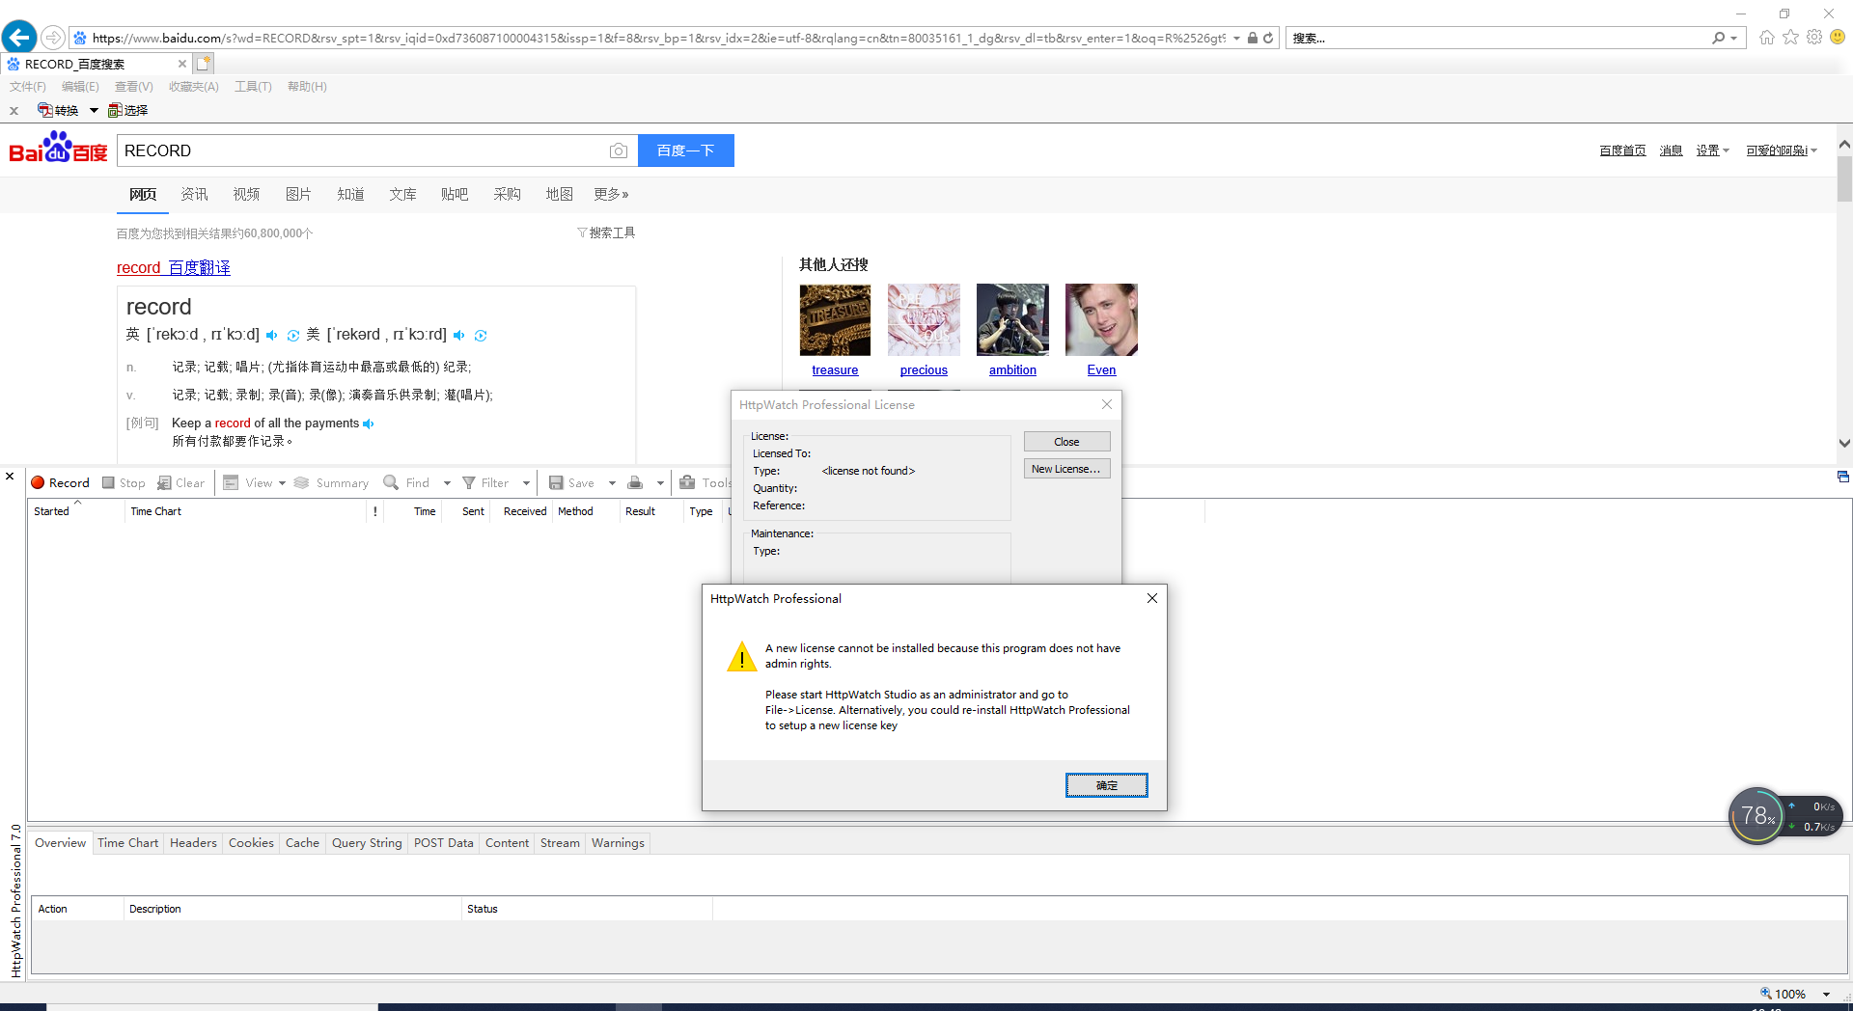Expand the View dropdown arrow
This screenshot has width=1853, height=1011.
[x=282, y=483]
